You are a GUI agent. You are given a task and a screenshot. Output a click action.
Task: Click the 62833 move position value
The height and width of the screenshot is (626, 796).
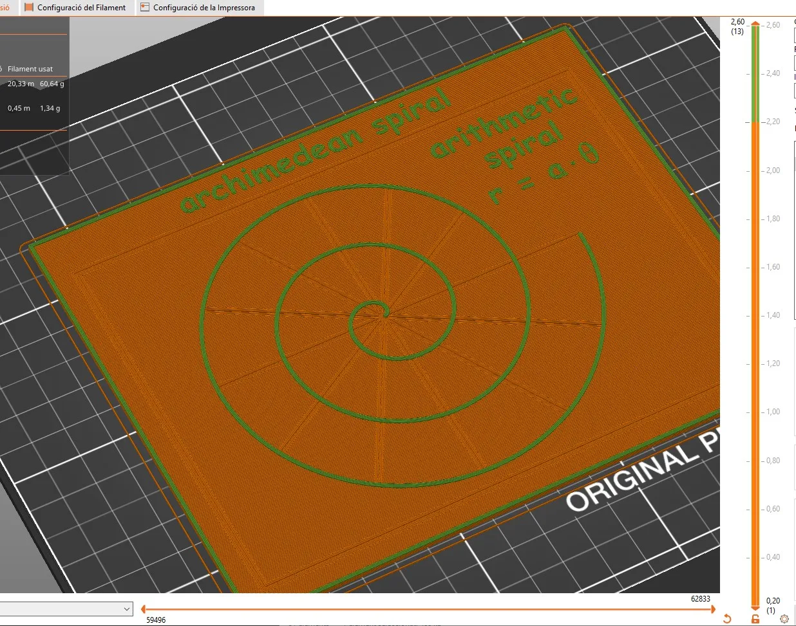coord(700,598)
